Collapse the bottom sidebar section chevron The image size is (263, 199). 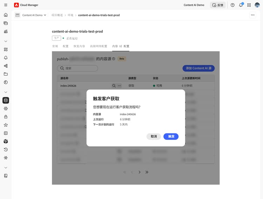click(x=6, y=168)
